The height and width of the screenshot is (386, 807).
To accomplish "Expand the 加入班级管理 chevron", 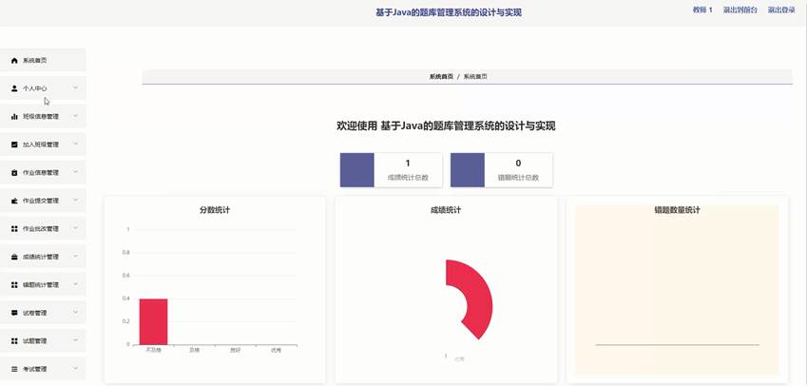I will tap(76, 145).
